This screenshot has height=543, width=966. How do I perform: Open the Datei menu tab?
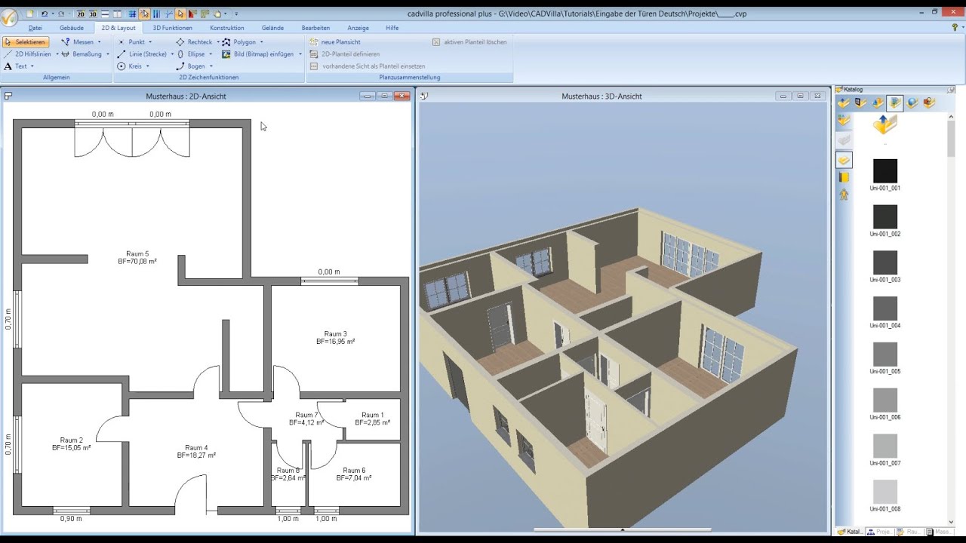[x=35, y=28]
